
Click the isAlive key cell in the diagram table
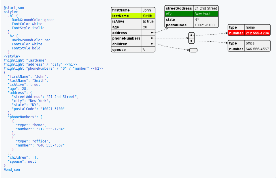click(x=127, y=21)
